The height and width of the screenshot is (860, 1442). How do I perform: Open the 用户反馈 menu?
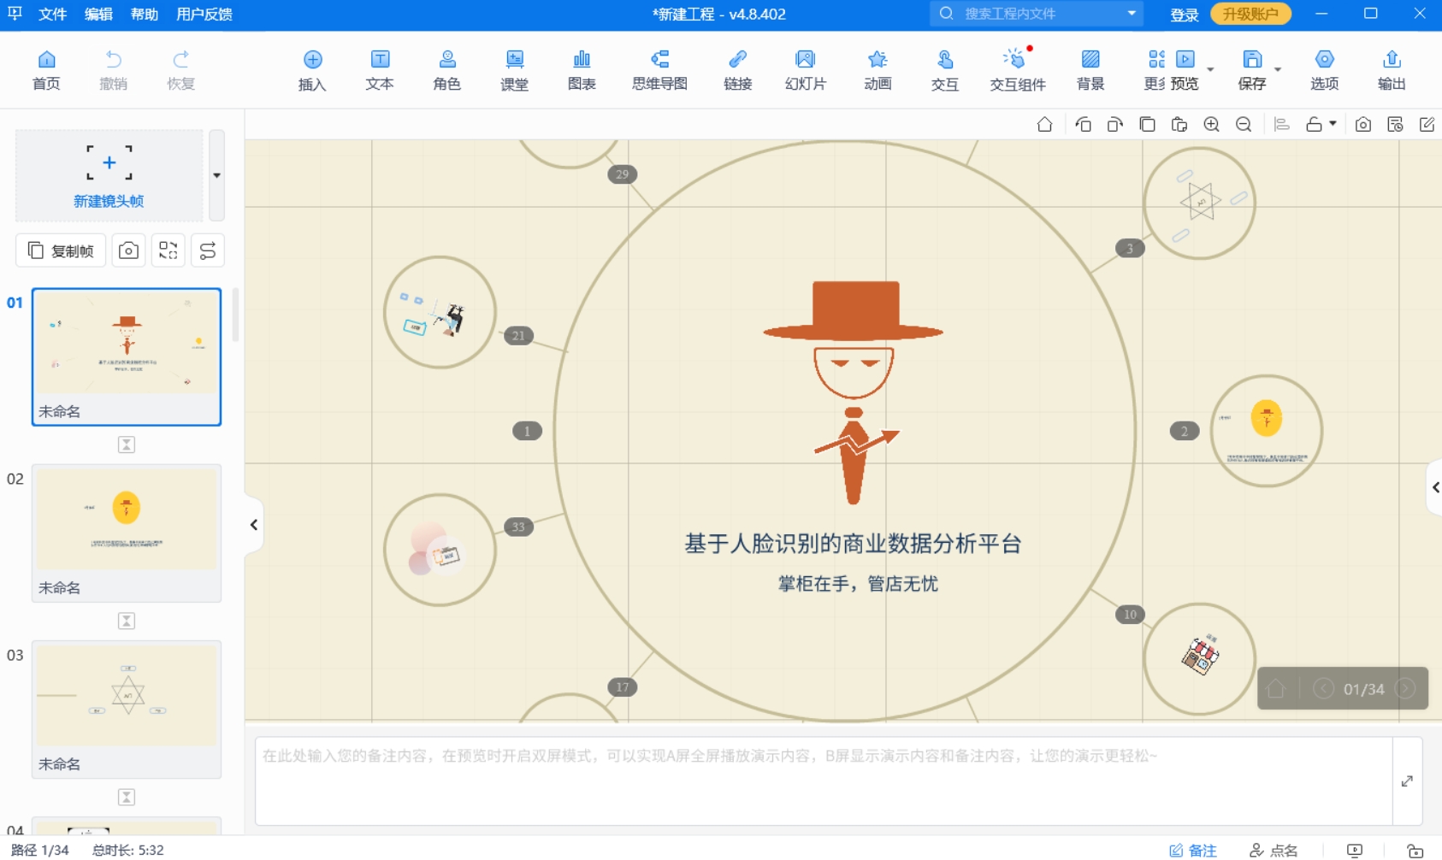[x=204, y=15]
